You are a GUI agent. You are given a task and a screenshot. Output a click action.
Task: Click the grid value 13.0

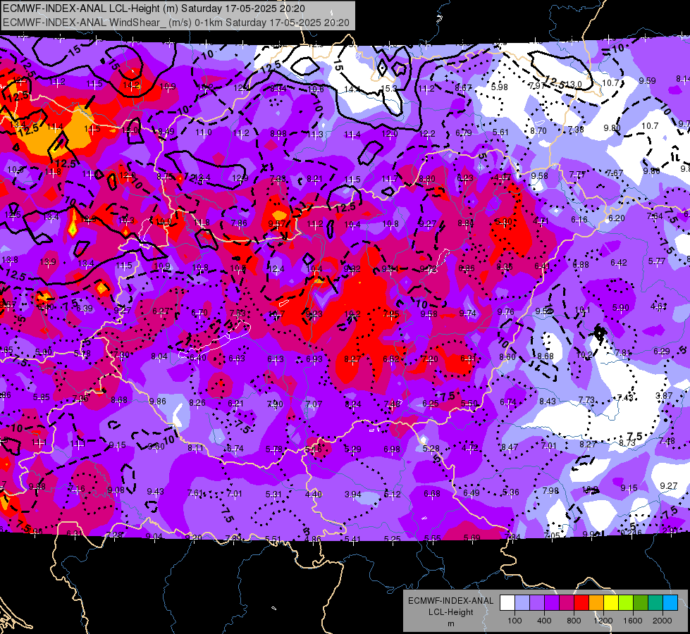(x=574, y=84)
